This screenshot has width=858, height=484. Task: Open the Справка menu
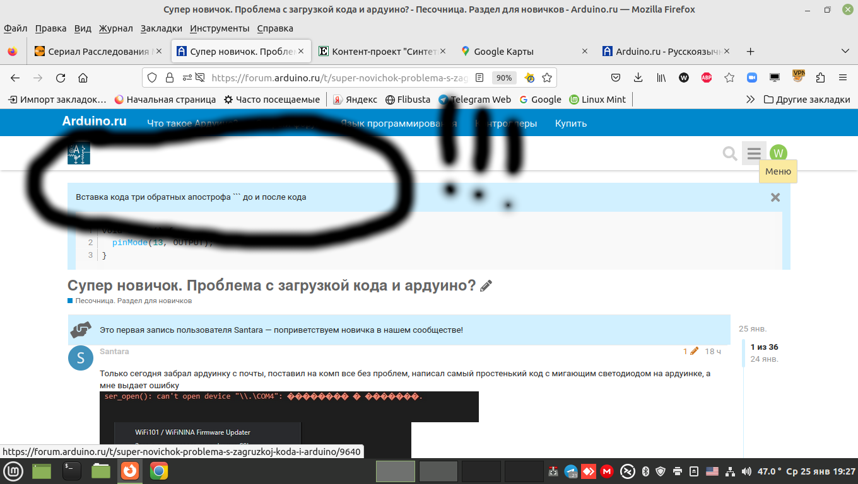pyautogui.click(x=275, y=28)
